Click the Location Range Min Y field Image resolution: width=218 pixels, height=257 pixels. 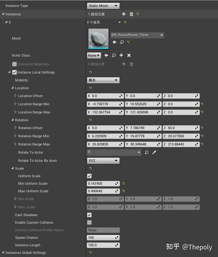pos(143,104)
